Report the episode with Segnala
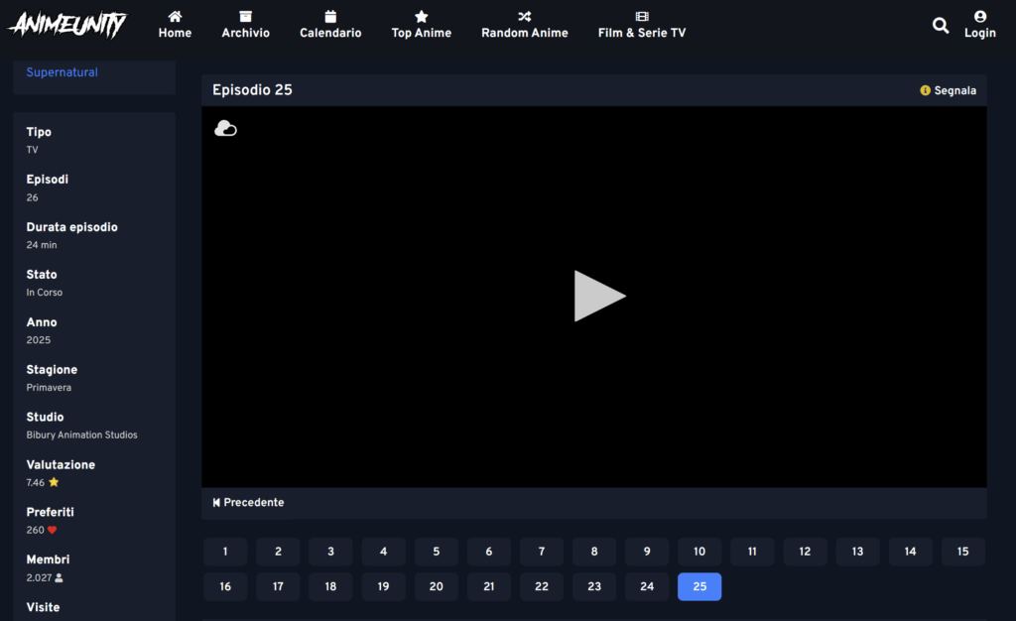Image resolution: width=1016 pixels, height=621 pixels. click(948, 90)
